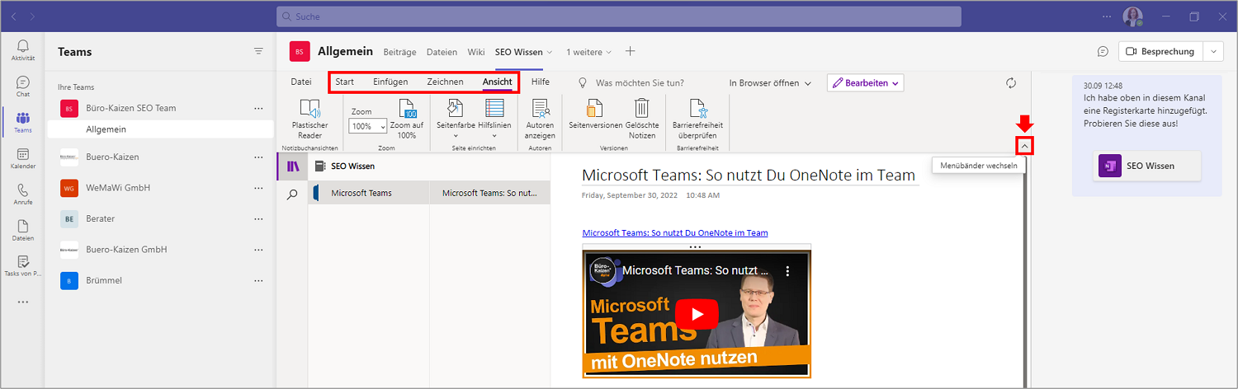This screenshot has height=389, width=1238.
Task: Select the Microsoft Teams notebook section
Action: (x=369, y=193)
